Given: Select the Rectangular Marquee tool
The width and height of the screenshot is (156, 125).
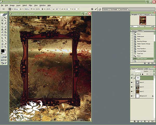Looking at the screenshot, I should point(2,18).
